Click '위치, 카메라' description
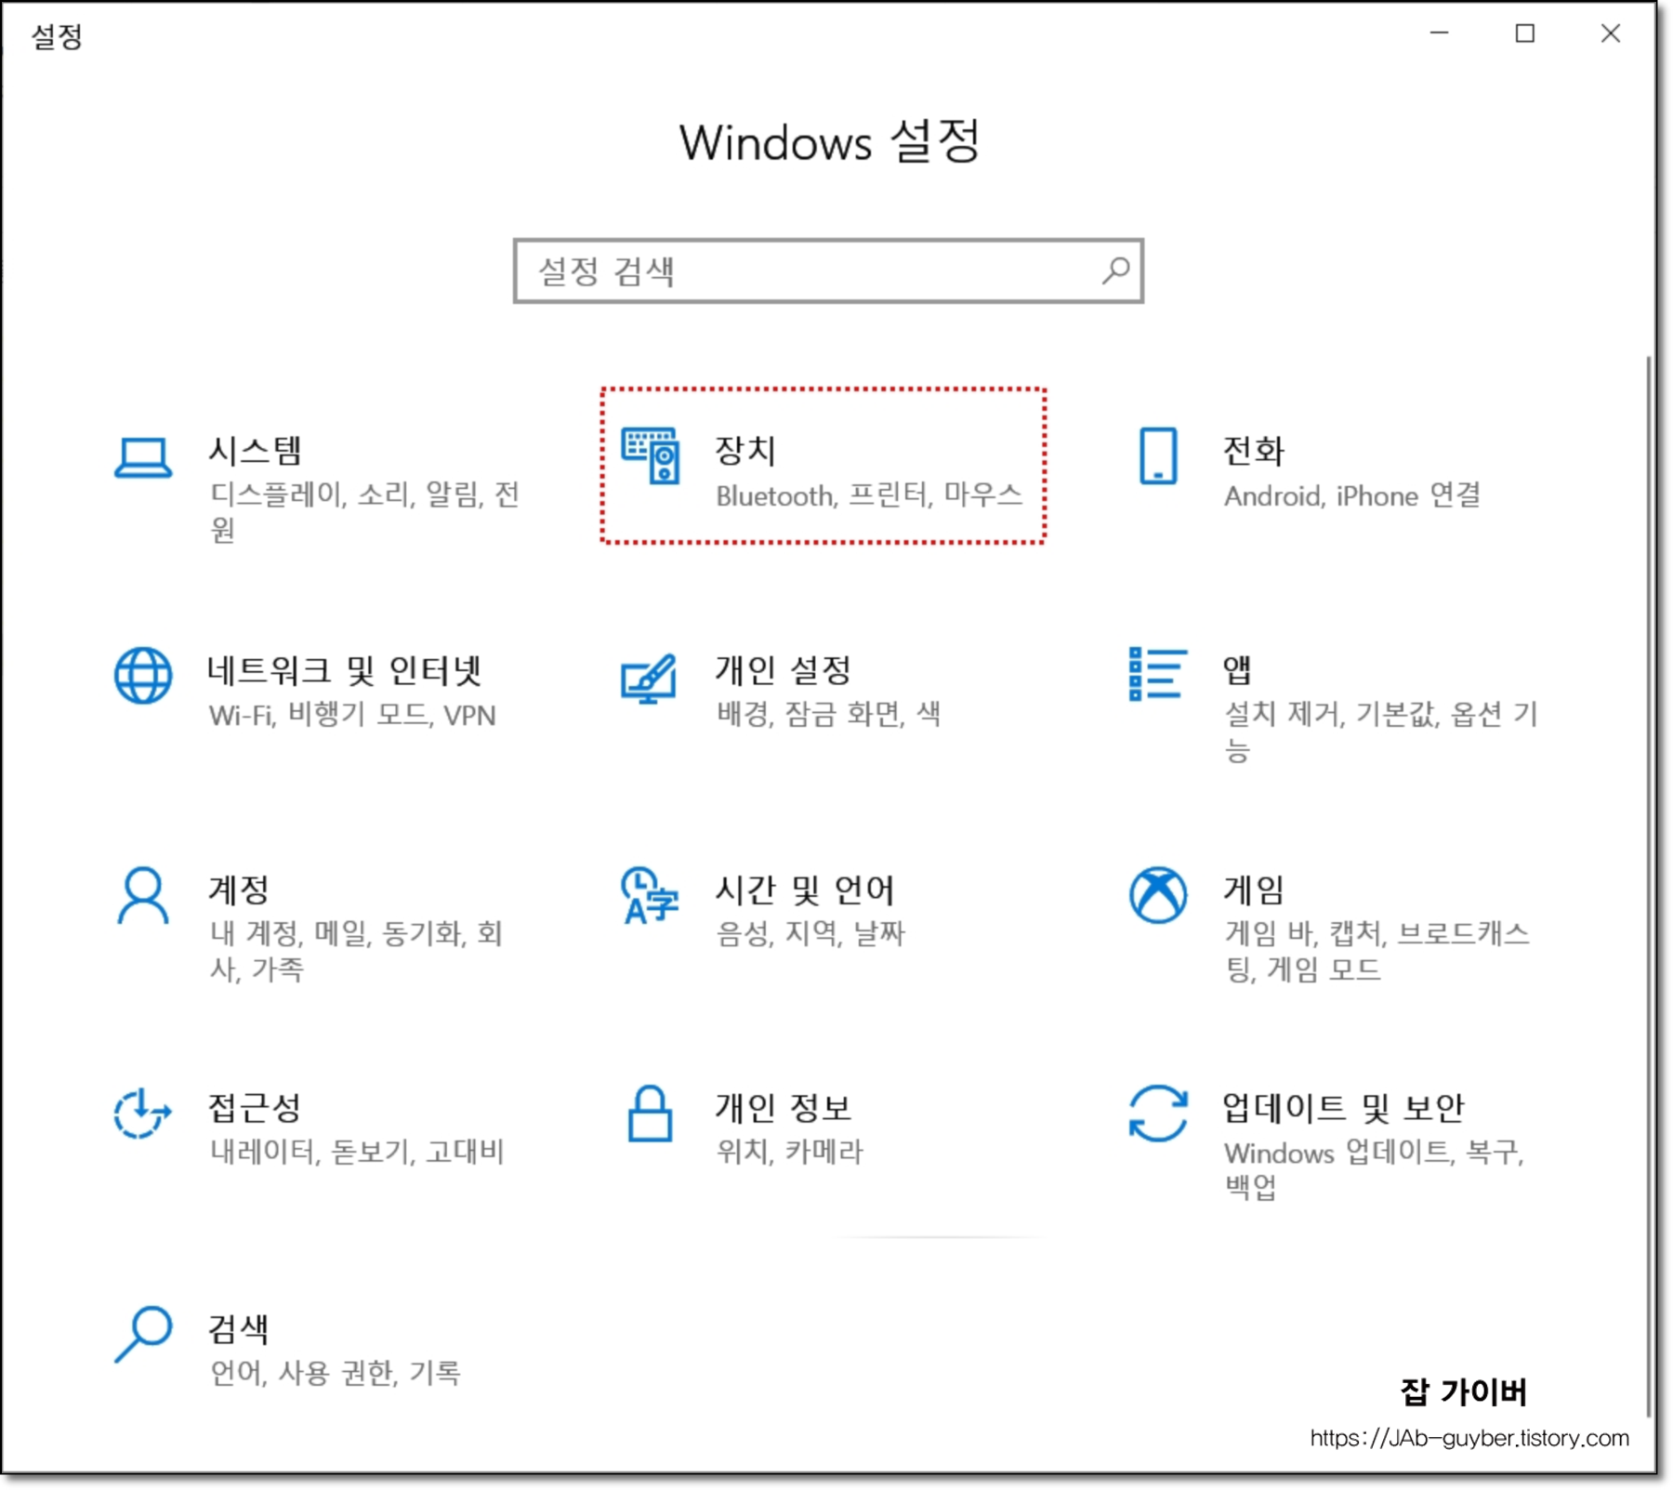This screenshot has height=1490, width=1673. point(789,1152)
